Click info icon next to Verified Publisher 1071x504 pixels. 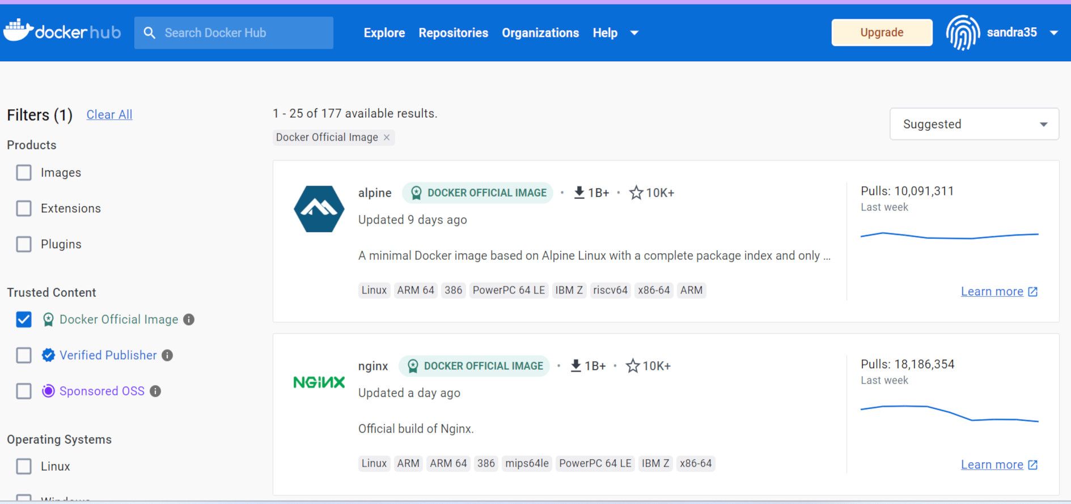[167, 356]
